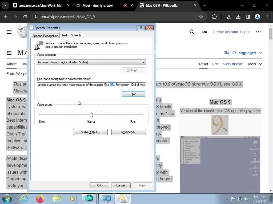Open Chrome three-dot menu
This screenshot has height=204, width=273.
coord(267,17)
